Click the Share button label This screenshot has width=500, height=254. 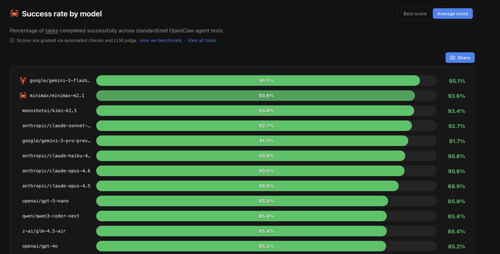click(464, 58)
